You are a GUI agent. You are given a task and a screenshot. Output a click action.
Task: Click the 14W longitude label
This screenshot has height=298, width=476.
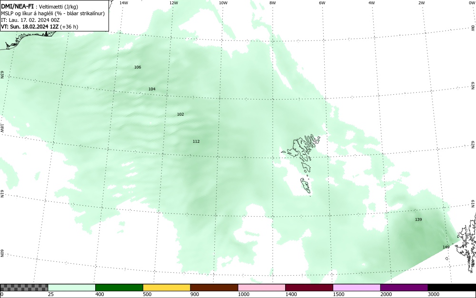point(124,3)
